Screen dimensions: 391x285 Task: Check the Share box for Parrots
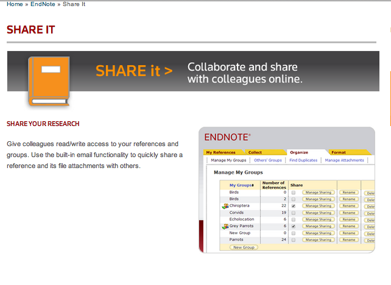point(294,240)
